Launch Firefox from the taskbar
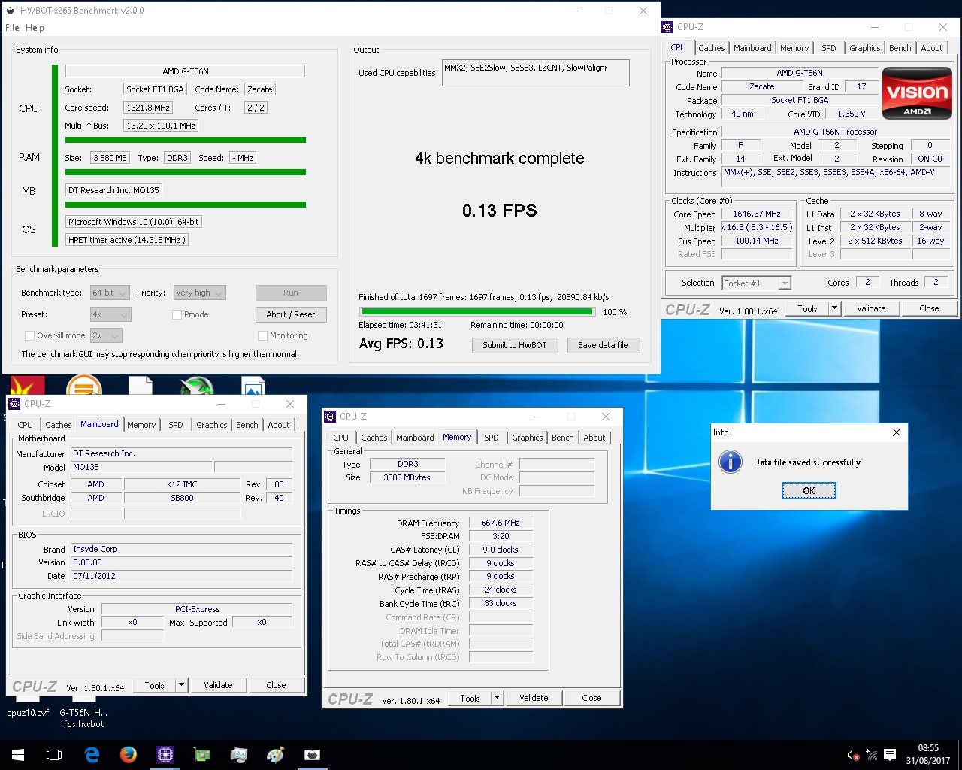Image resolution: width=962 pixels, height=770 pixels. (129, 754)
